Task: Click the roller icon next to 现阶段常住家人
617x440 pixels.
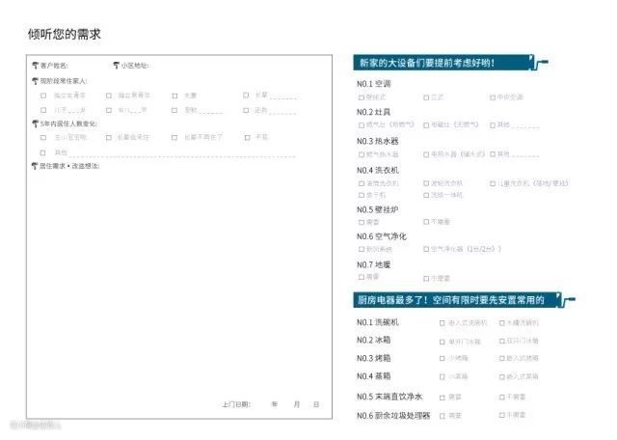Action: point(35,81)
